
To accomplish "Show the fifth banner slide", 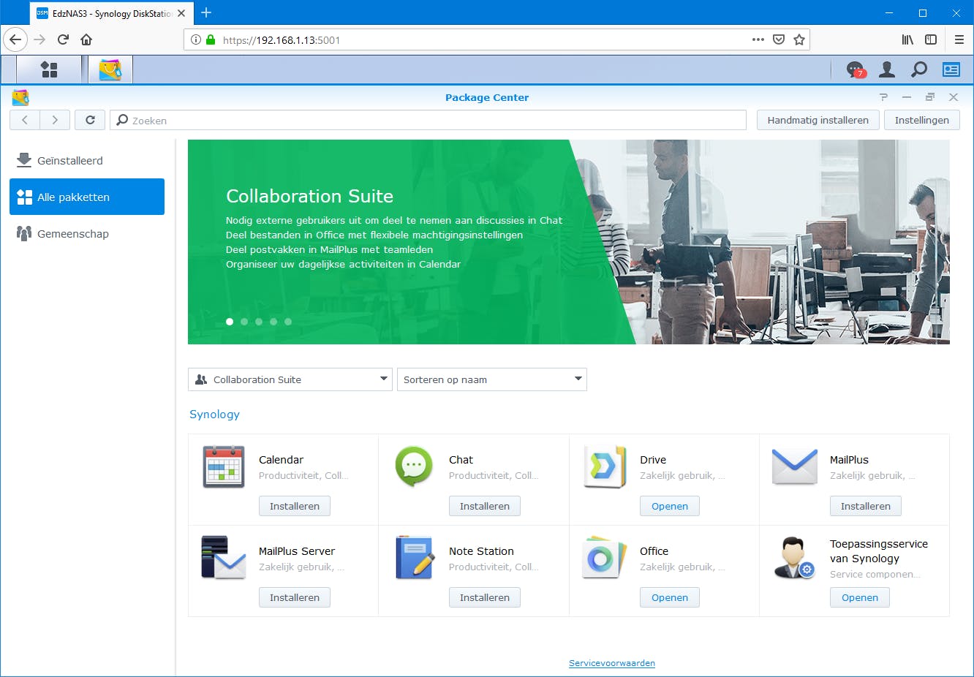I will [288, 322].
